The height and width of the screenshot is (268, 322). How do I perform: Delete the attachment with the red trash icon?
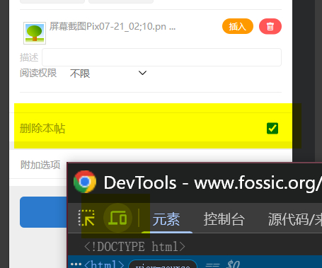pos(270,26)
